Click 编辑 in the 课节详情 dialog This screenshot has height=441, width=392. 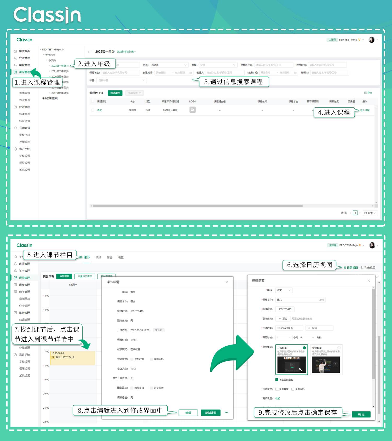click(x=188, y=413)
